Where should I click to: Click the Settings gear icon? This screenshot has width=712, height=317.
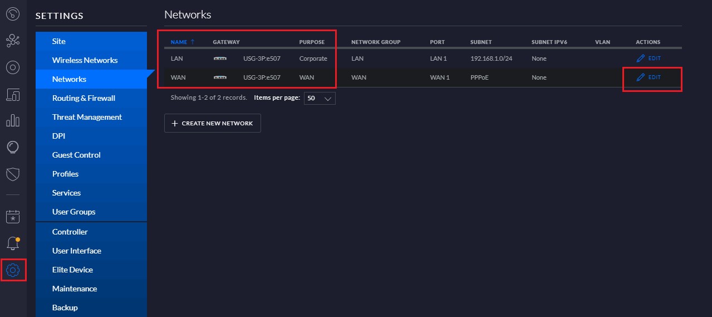[x=13, y=270]
